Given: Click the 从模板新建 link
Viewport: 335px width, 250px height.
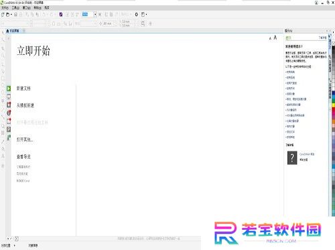Looking at the screenshot, I should (x=25, y=105).
